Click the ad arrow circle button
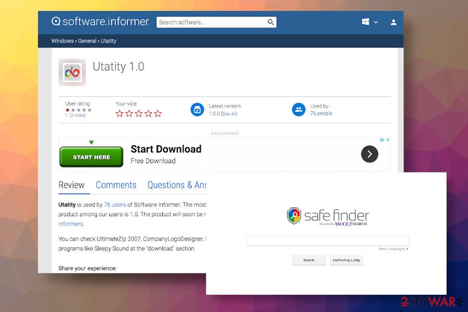468x312 pixels. point(370,154)
